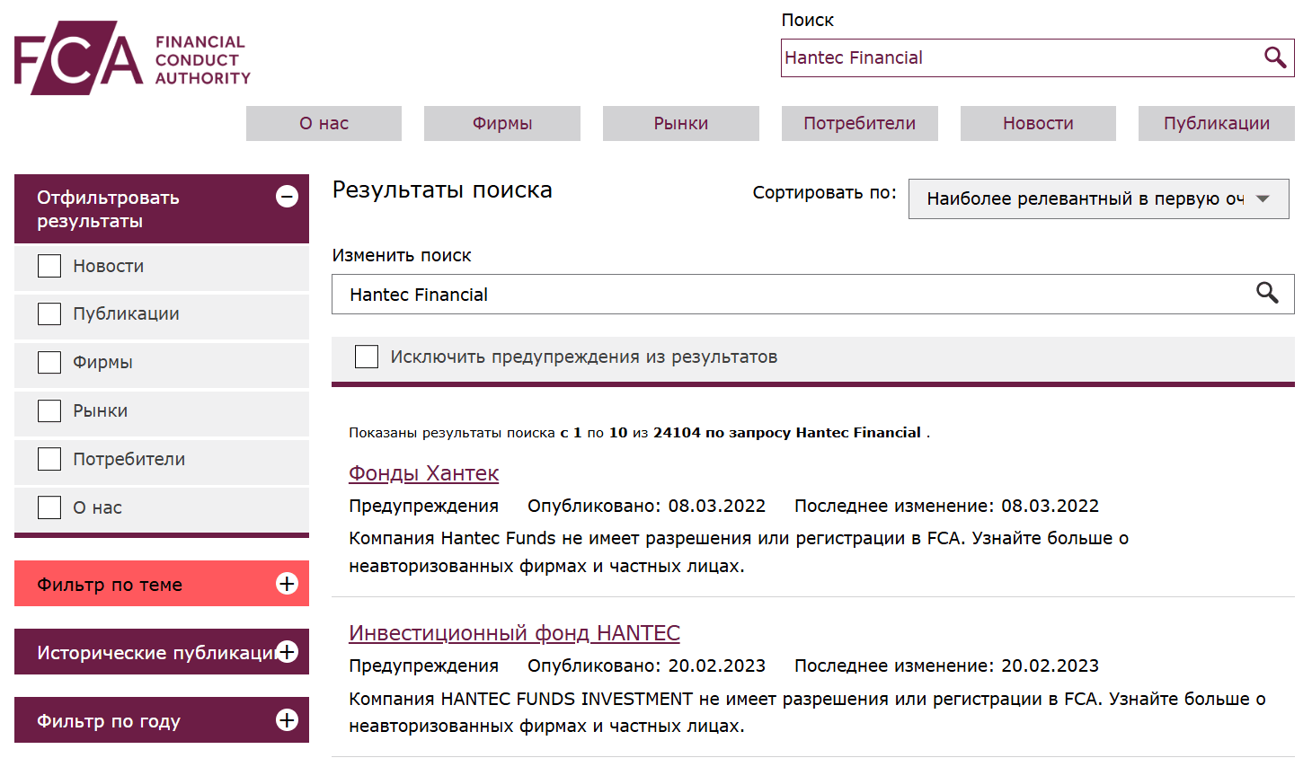Viewport: 1312px width, 758px height.
Task: Check the Потребители filter checkbox
Action: (49, 458)
